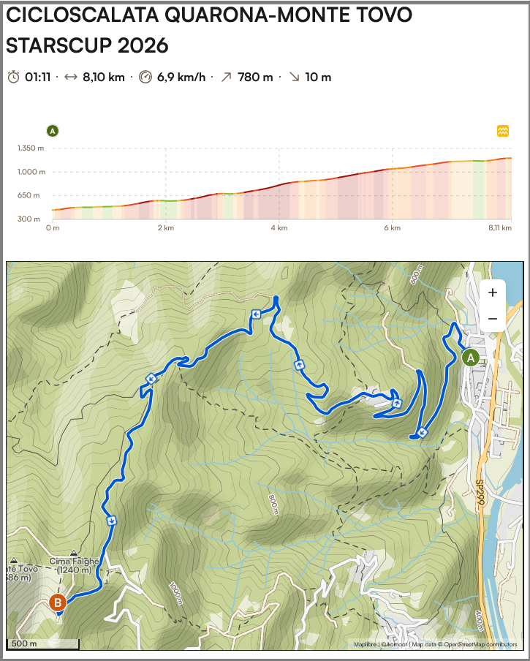Click the average speed gauge icon
Image resolution: width=530 pixels, height=661 pixels.
[x=145, y=77]
